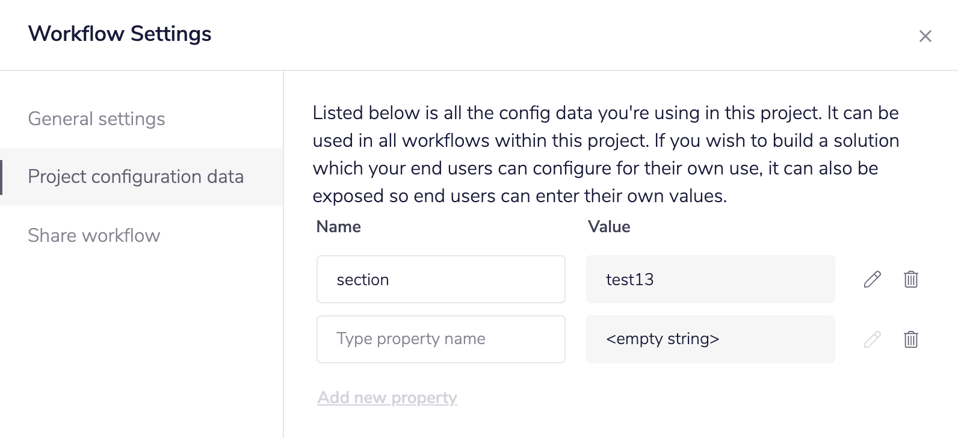Click the Name column header
Image resolution: width=958 pixels, height=438 pixels.
(x=339, y=227)
